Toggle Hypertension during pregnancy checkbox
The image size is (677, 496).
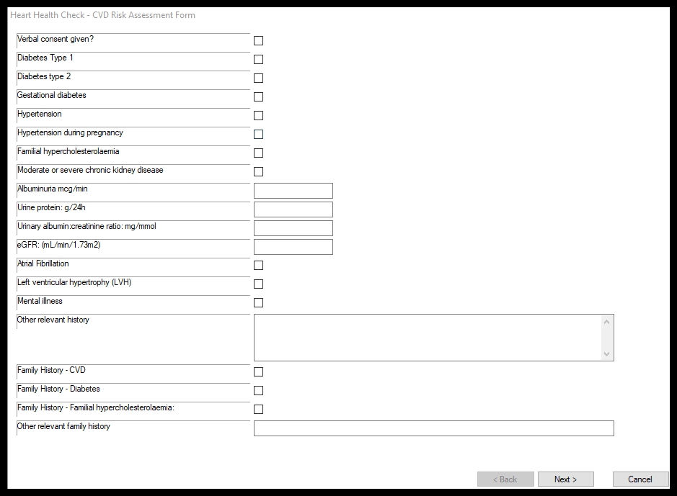coord(258,135)
